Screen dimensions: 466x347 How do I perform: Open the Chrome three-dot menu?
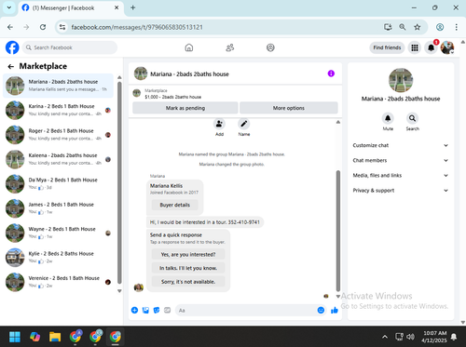click(x=456, y=27)
